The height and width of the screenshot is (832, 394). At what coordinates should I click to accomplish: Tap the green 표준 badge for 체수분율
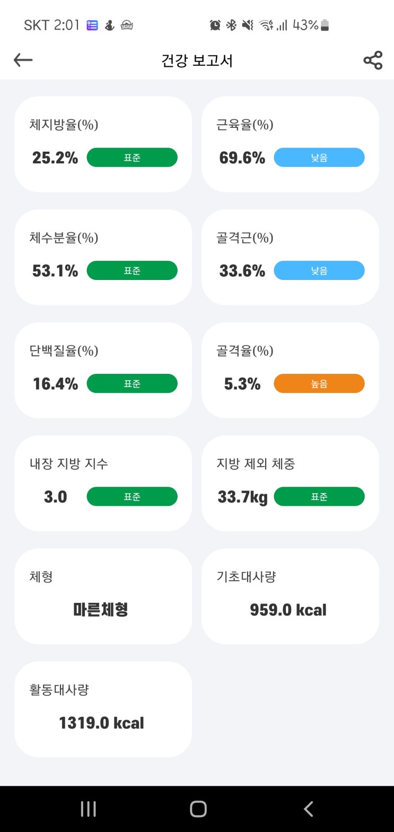(x=132, y=270)
